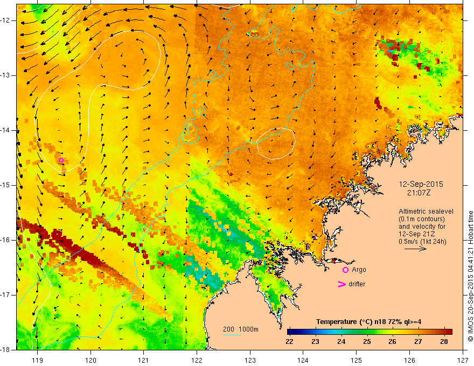Click the 'Altimetric sealevel' caption text
This screenshot has height=366, width=474.
(426, 212)
